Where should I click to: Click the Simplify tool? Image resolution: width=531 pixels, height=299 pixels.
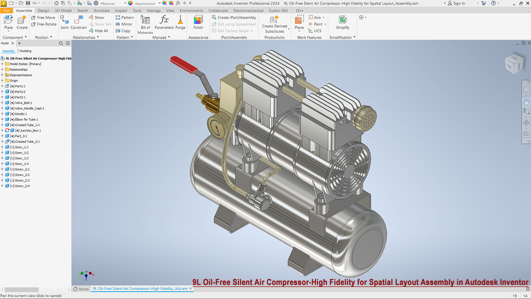343,22
